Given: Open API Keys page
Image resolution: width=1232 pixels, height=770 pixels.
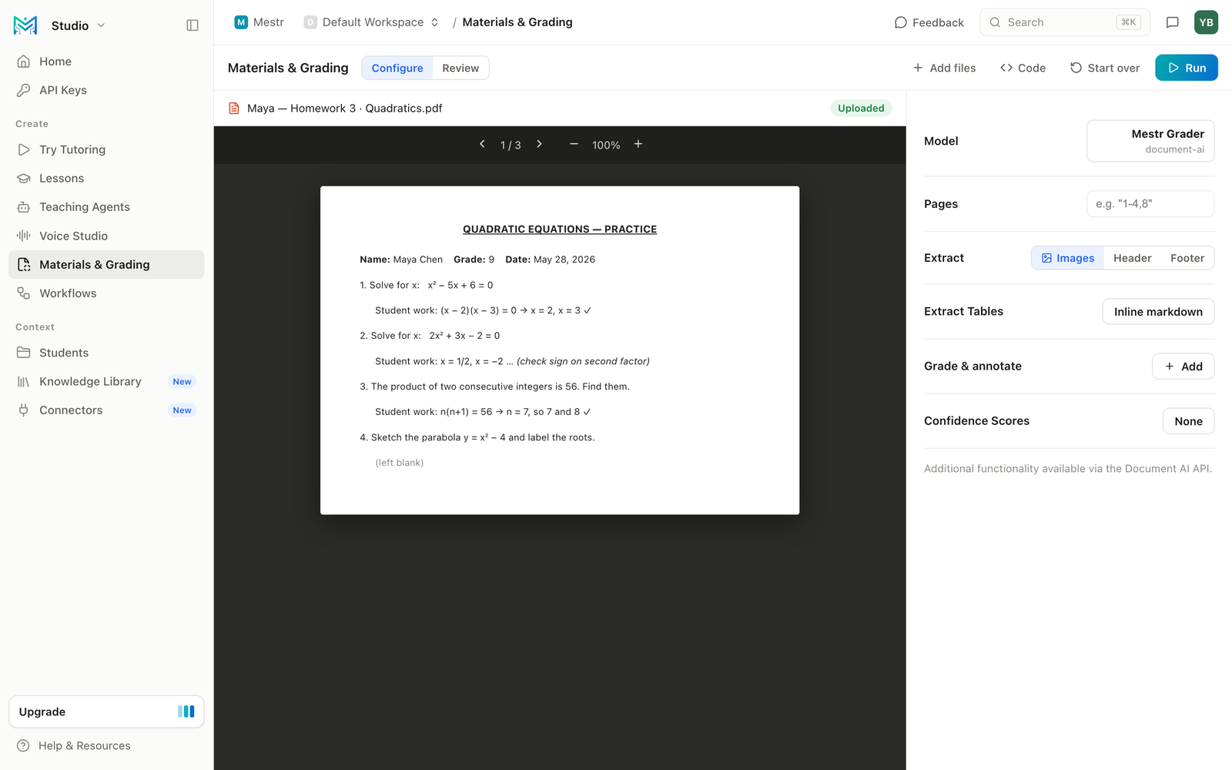Looking at the screenshot, I should click(106, 90).
